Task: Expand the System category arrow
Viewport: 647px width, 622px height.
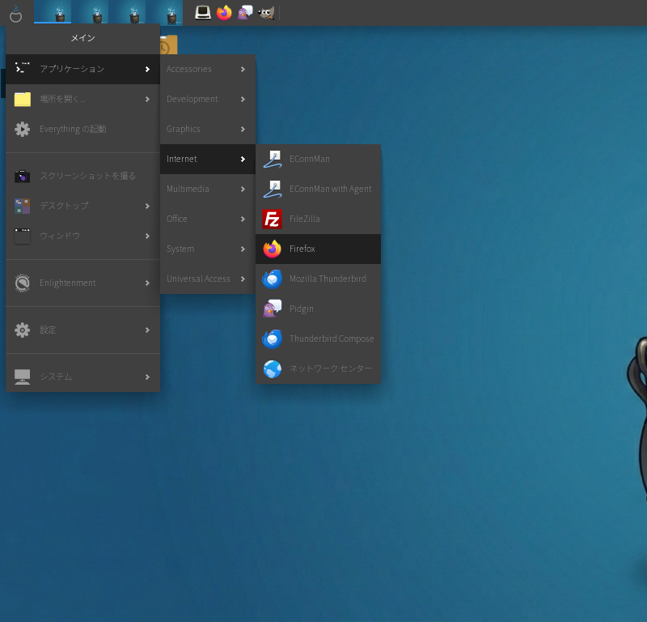Action: [243, 249]
